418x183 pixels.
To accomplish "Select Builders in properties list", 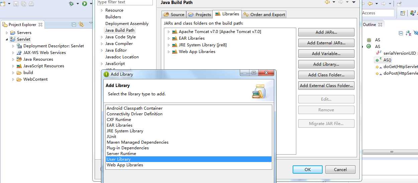I will (113, 17).
